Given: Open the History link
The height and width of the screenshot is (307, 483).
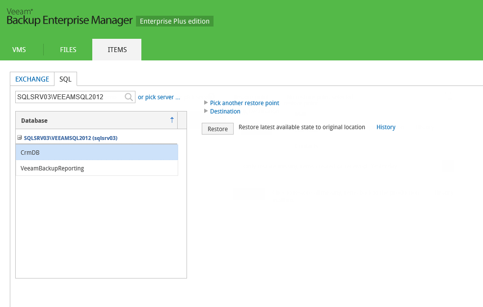Looking at the screenshot, I should tap(386, 127).
